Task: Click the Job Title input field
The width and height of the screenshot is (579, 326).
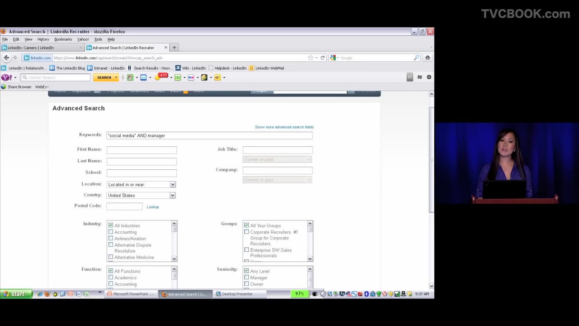Action: tap(277, 149)
